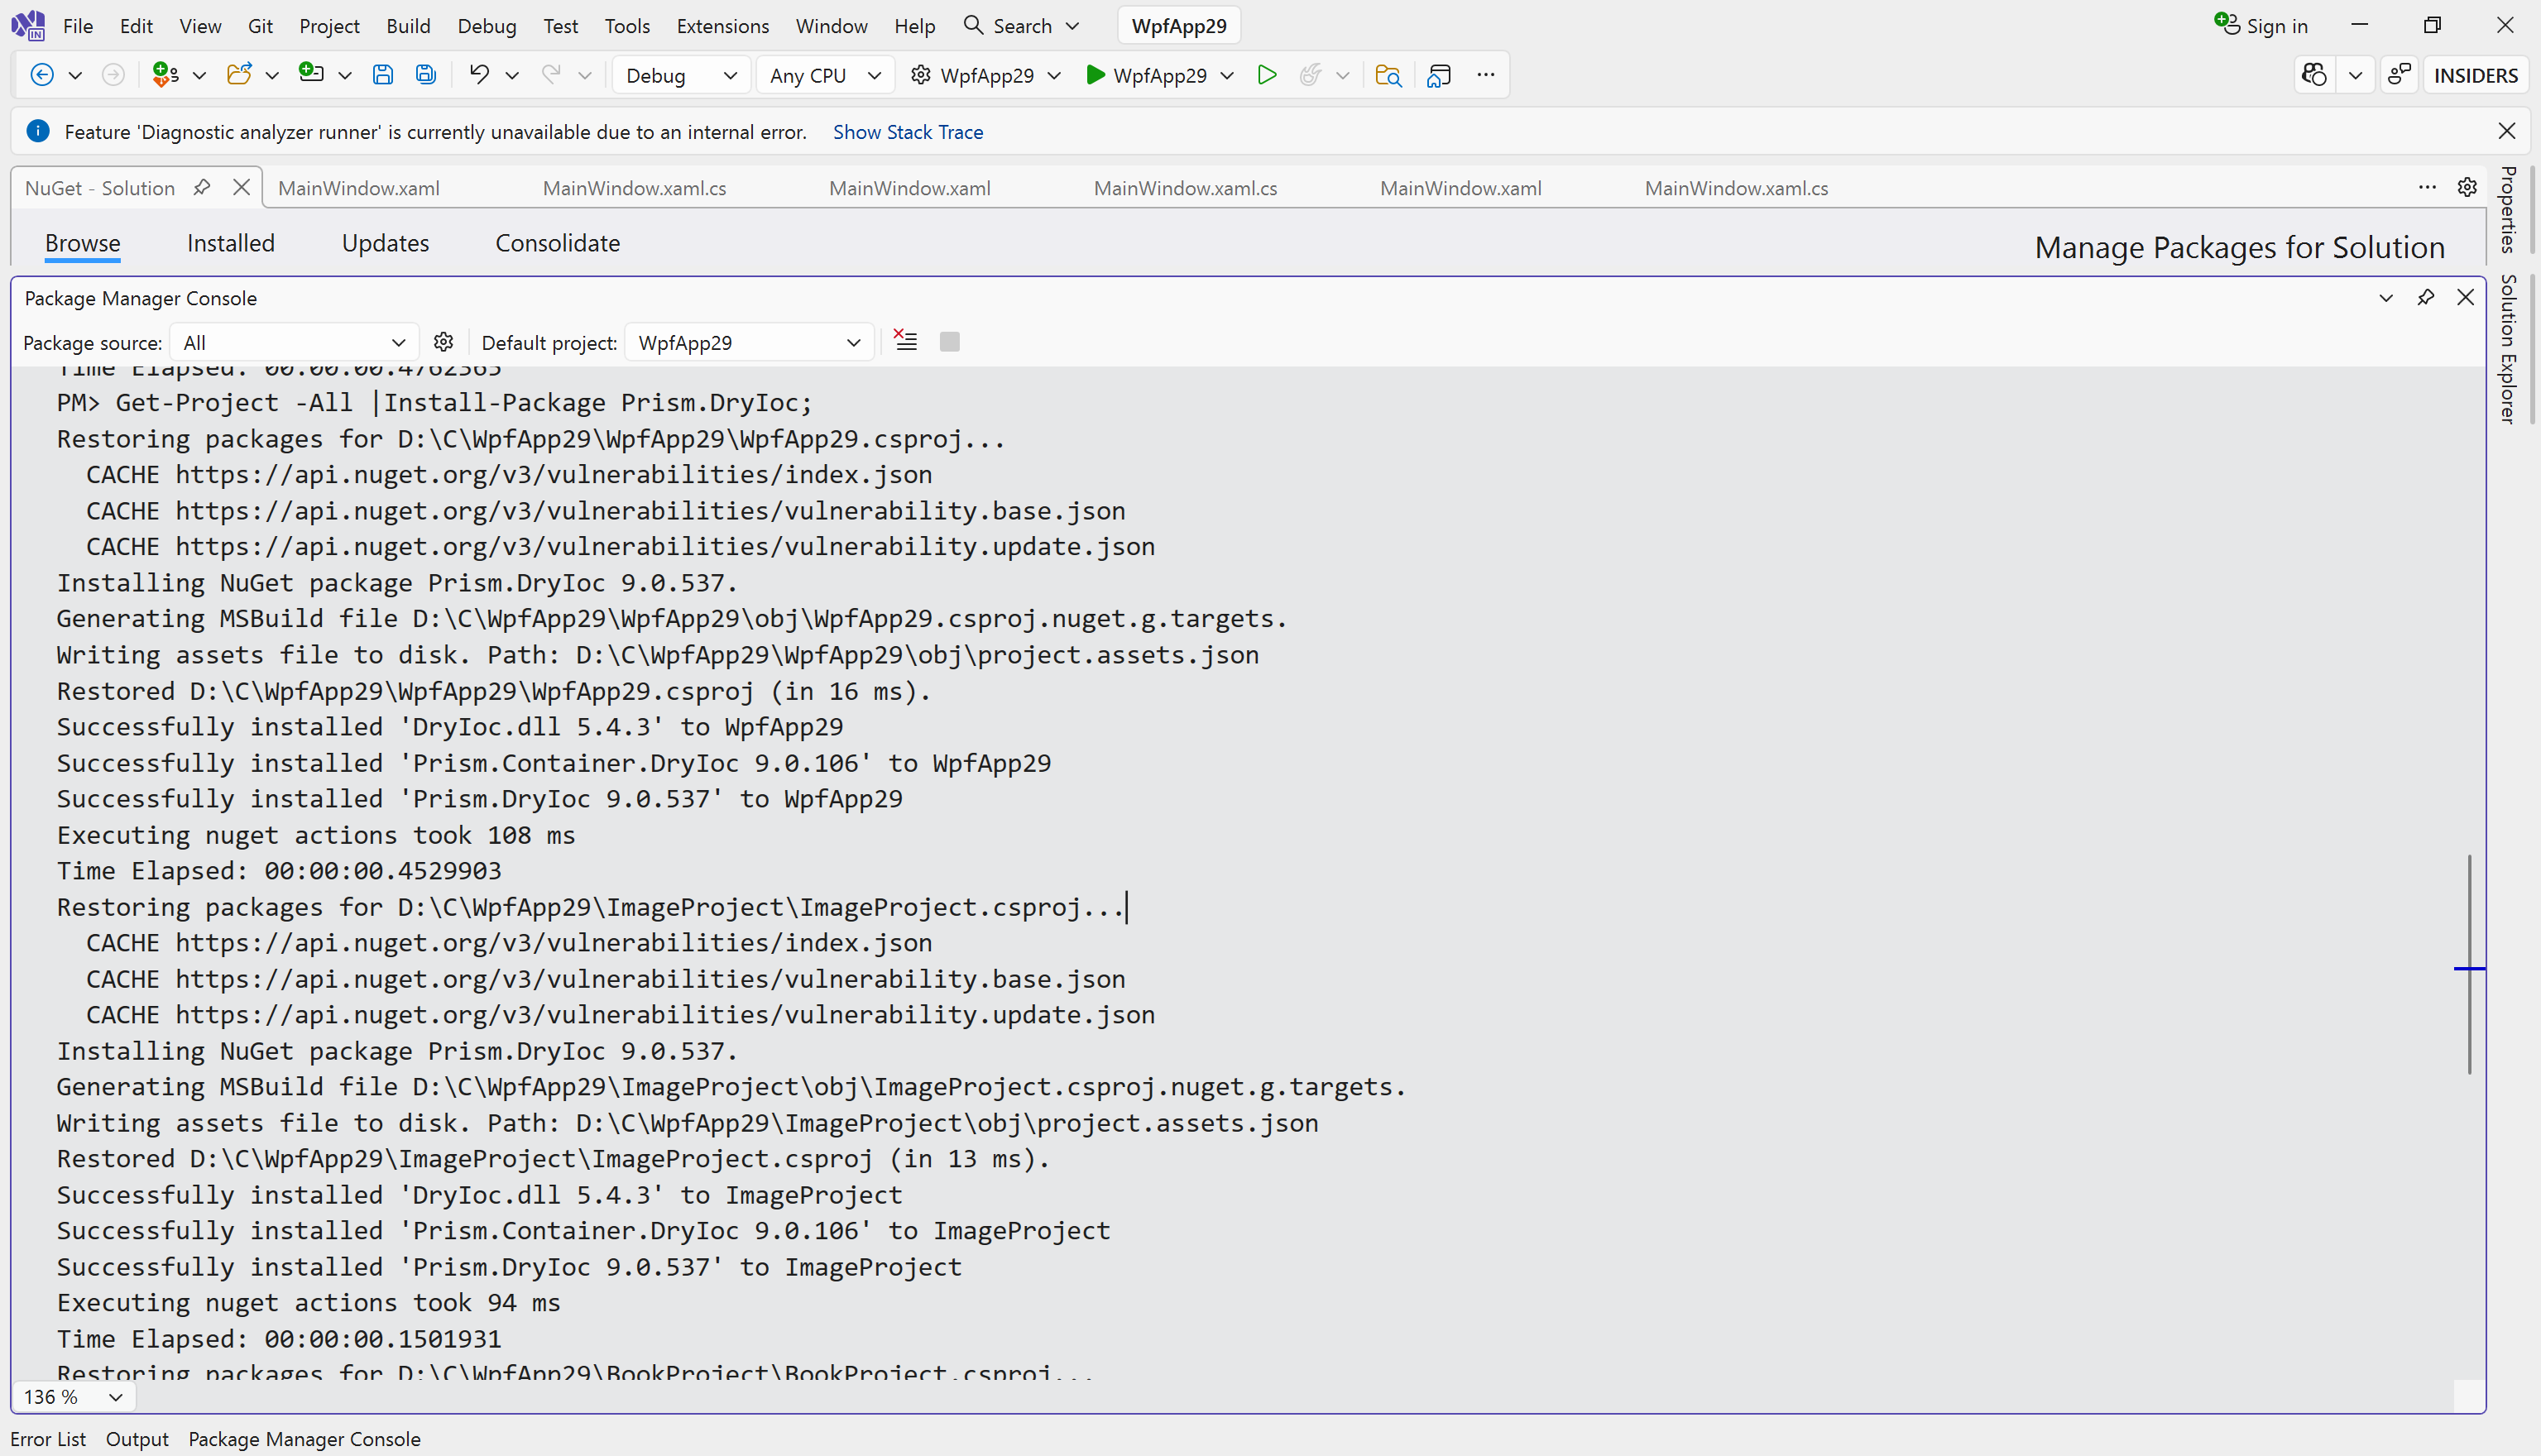Click the Find in Files toolbar icon

tap(1387, 75)
